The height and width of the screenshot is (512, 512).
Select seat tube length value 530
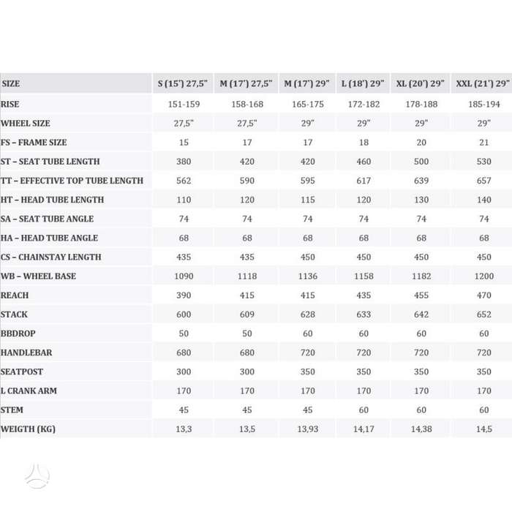[x=484, y=162]
